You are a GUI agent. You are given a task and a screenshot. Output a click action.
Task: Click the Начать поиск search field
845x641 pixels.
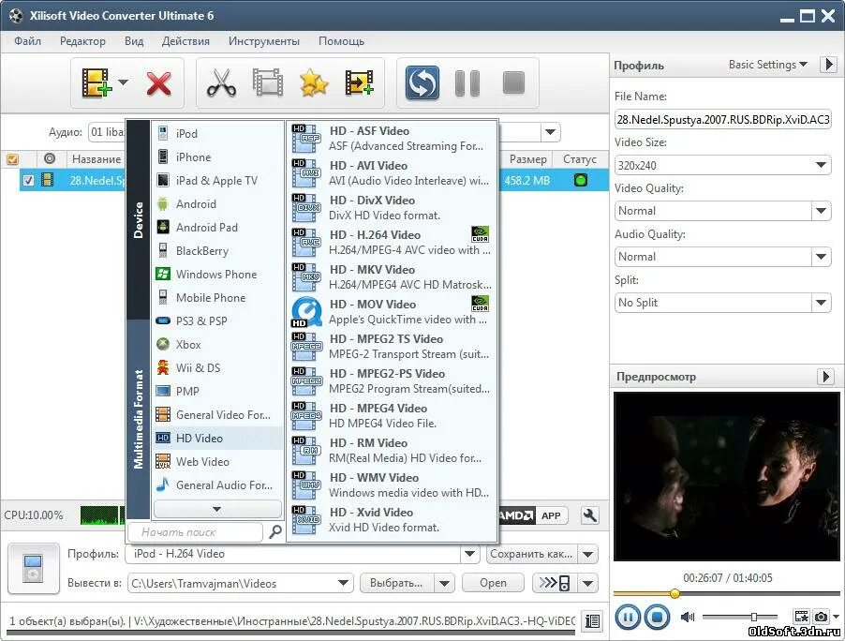pyautogui.click(x=195, y=532)
